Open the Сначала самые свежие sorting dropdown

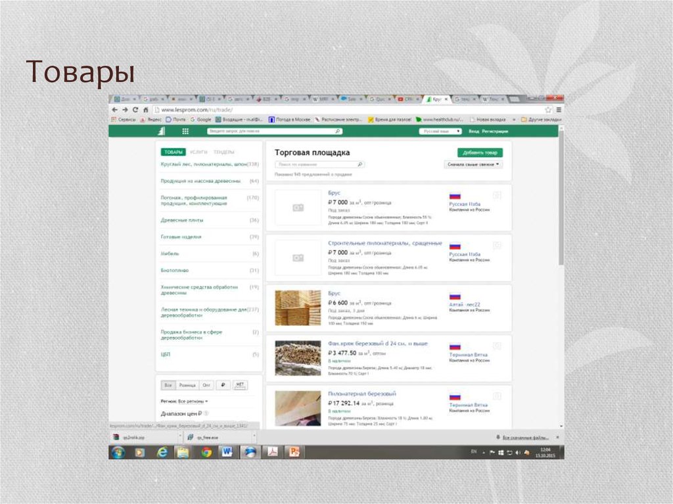pos(472,163)
